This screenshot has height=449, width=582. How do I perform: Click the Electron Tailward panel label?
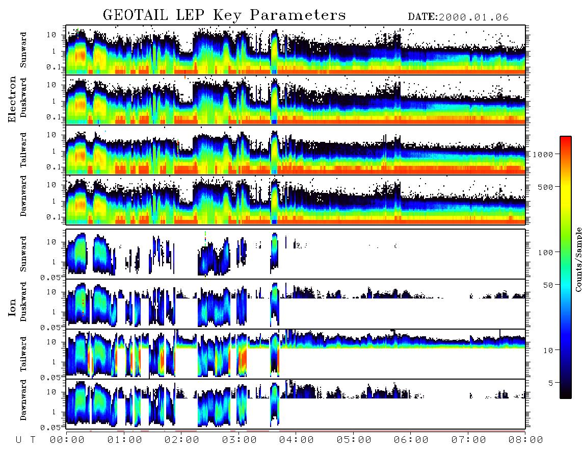point(23,150)
